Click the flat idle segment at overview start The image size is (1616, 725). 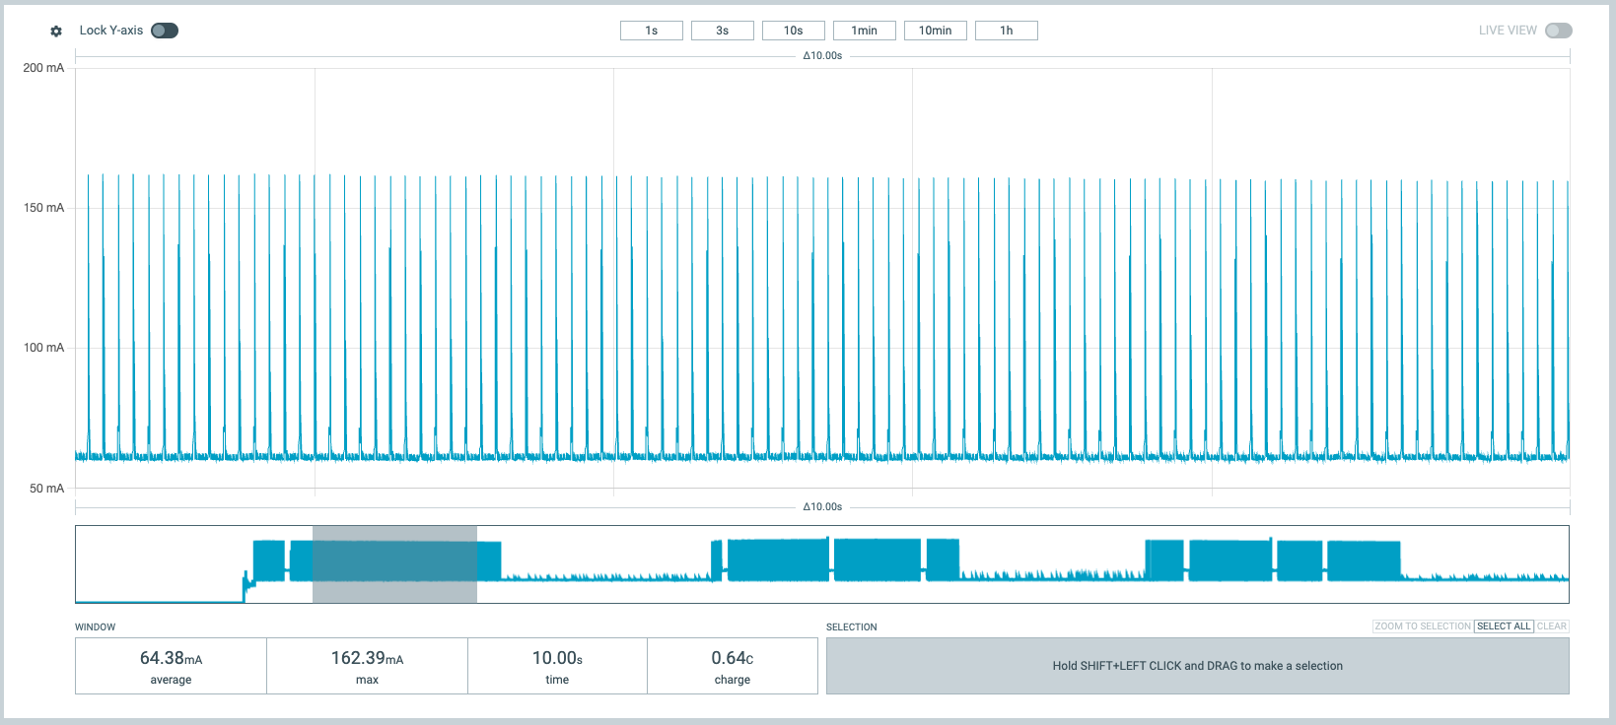click(158, 601)
